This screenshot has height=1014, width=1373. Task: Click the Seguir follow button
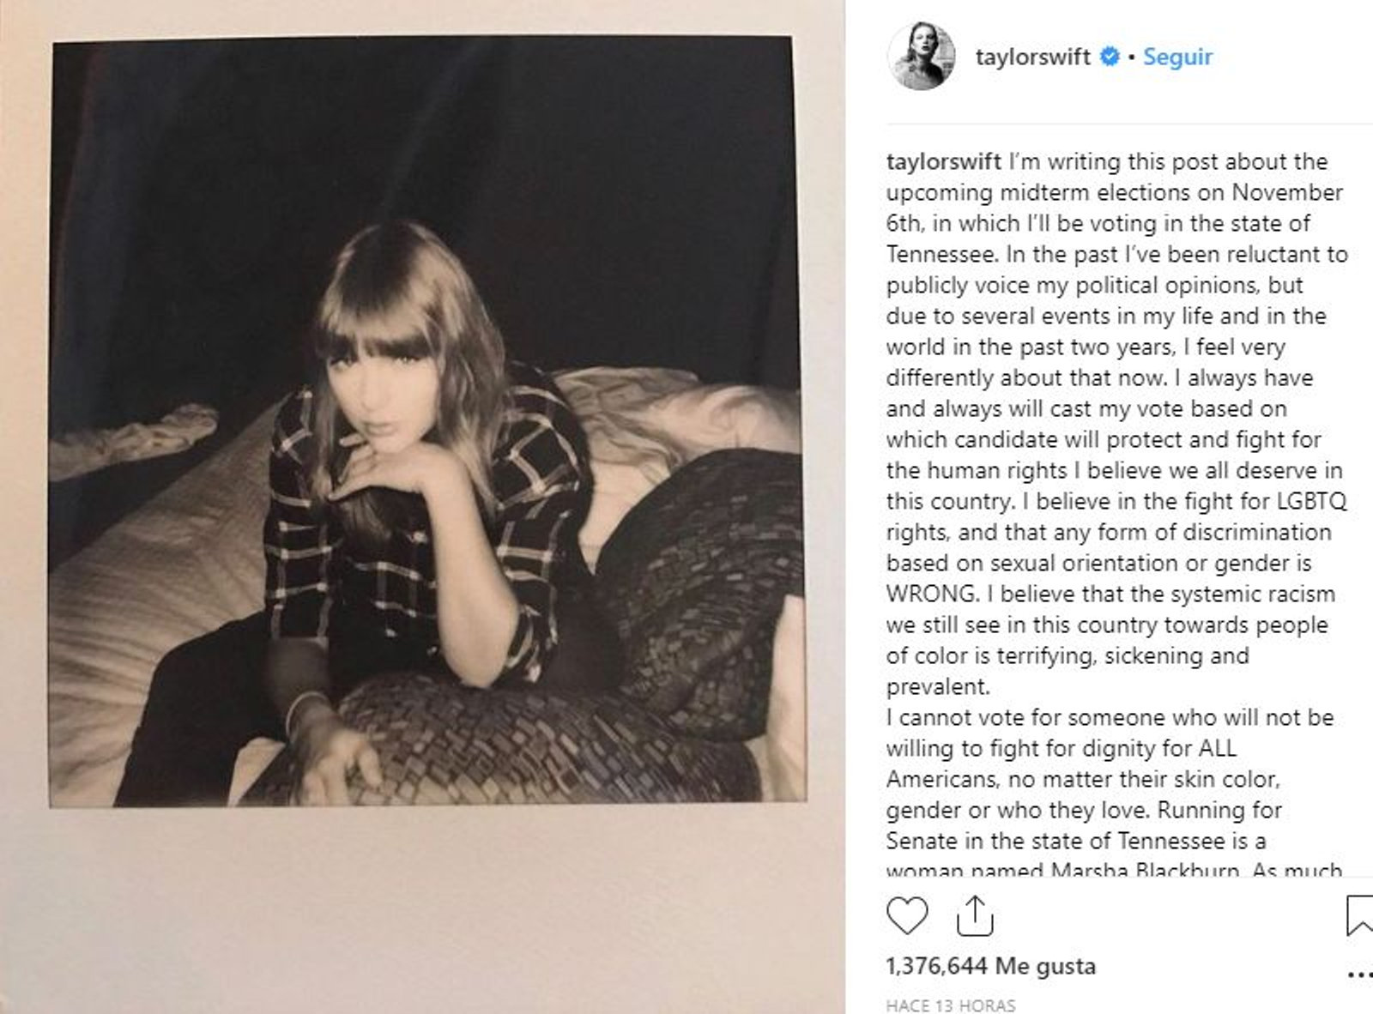pos(1177,57)
